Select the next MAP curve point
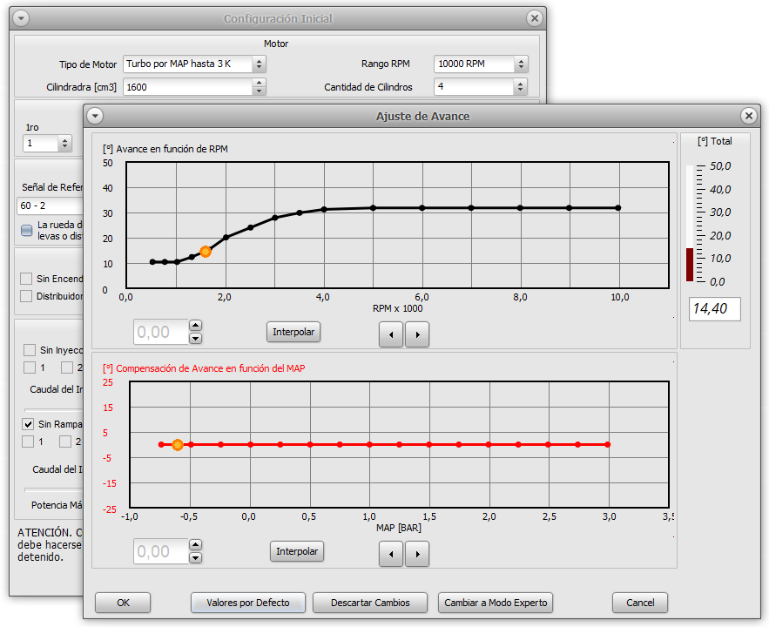 point(417,554)
